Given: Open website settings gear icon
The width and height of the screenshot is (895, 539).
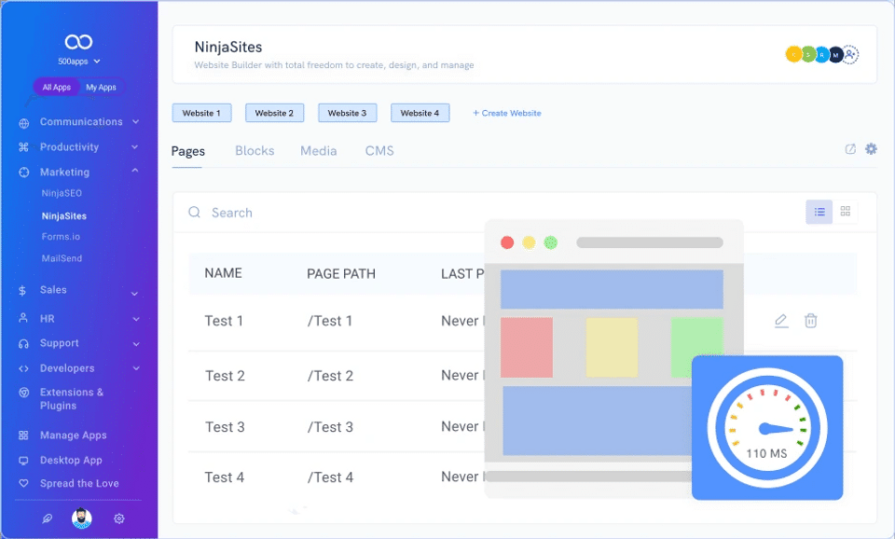Looking at the screenshot, I should tap(871, 149).
